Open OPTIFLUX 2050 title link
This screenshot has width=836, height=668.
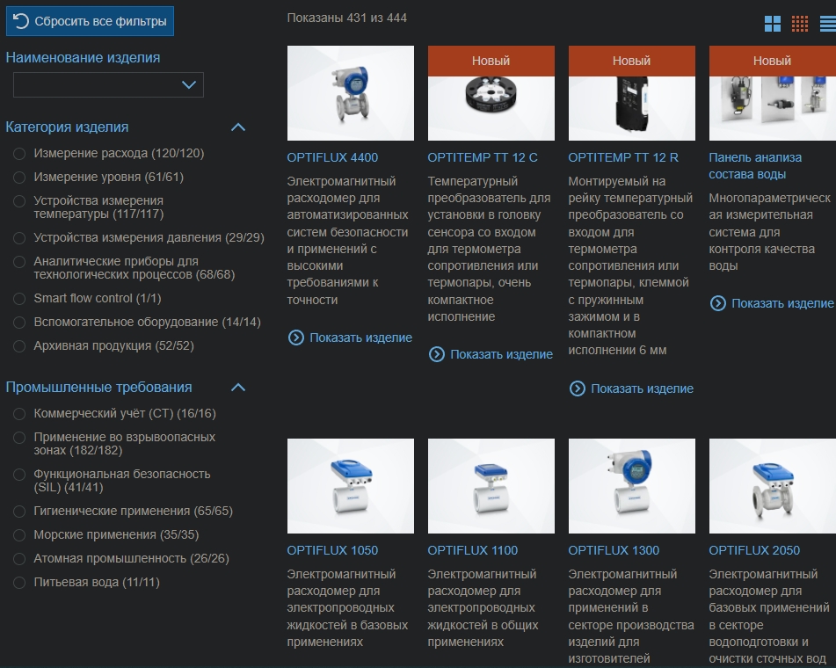[754, 551]
